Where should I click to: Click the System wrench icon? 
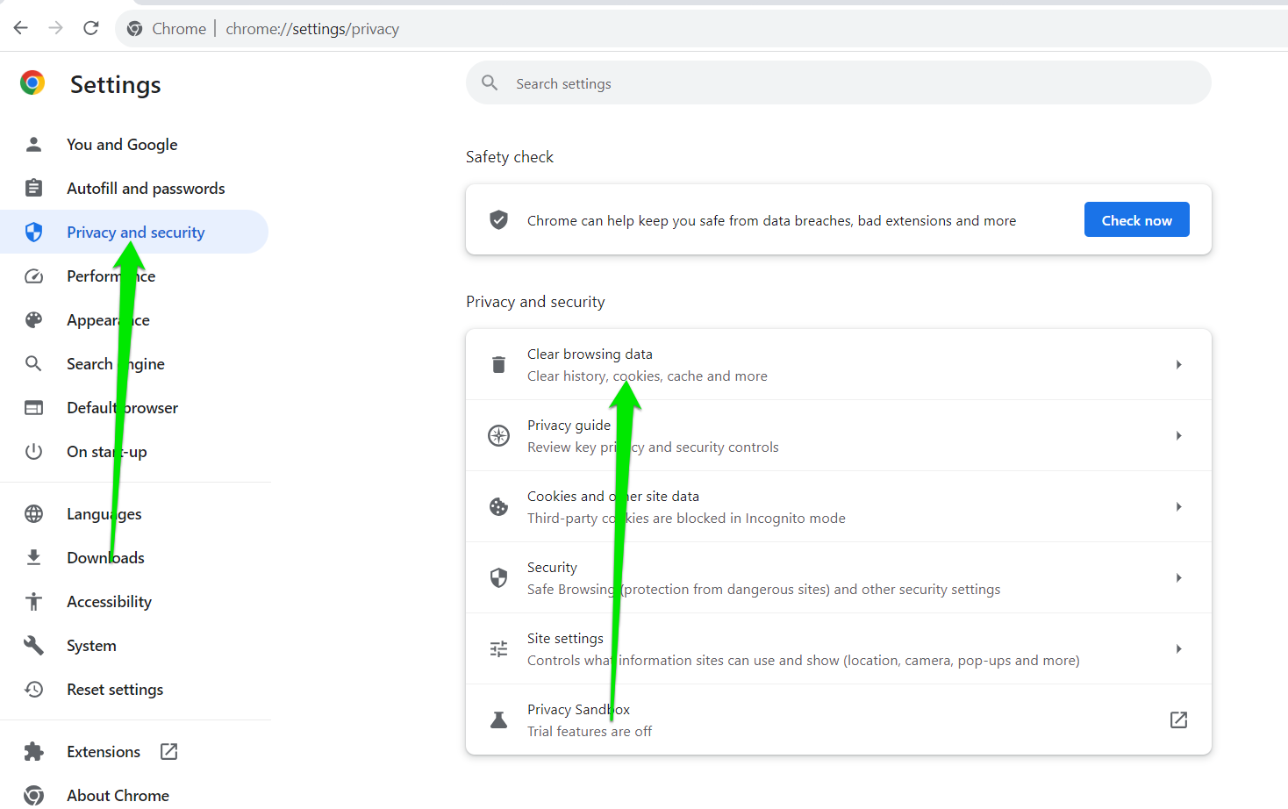click(33, 646)
